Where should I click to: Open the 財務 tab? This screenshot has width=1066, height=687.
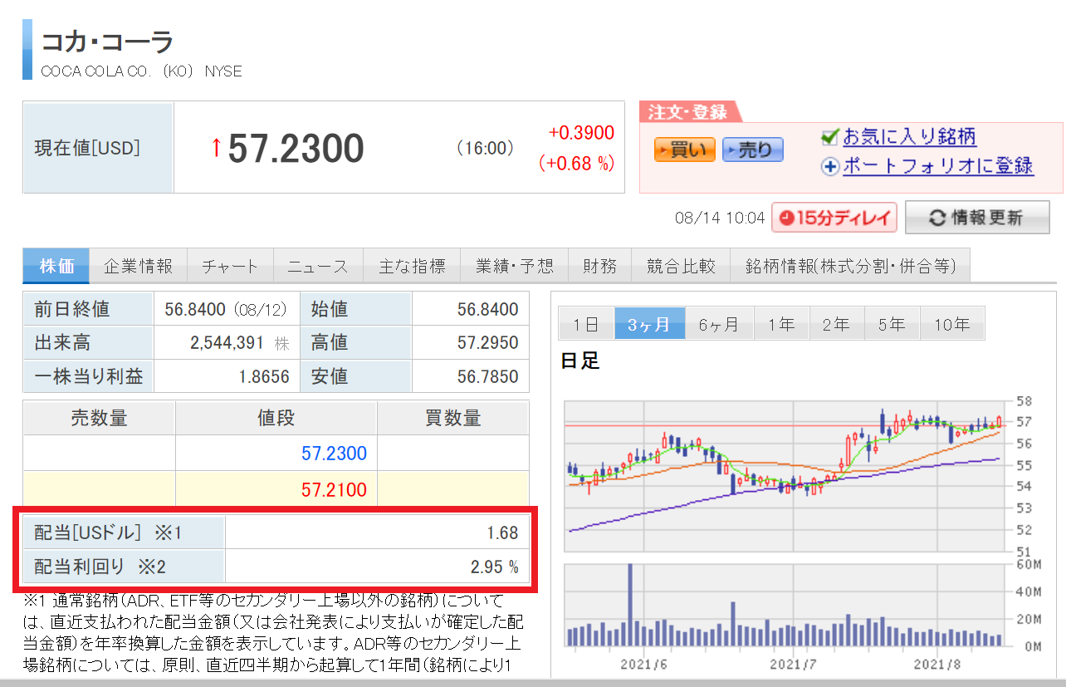599,267
